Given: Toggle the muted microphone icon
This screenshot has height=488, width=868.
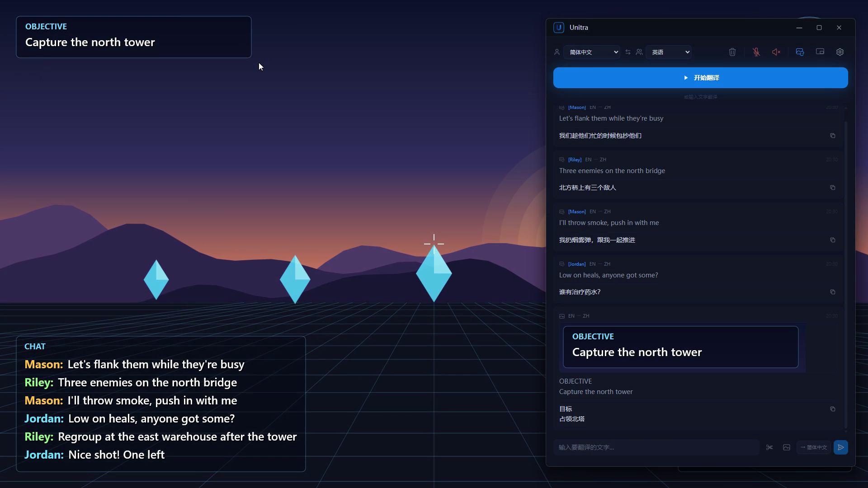Looking at the screenshot, I should click(756, 52).
